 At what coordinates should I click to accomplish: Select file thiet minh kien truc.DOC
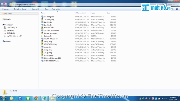[53, 58]
